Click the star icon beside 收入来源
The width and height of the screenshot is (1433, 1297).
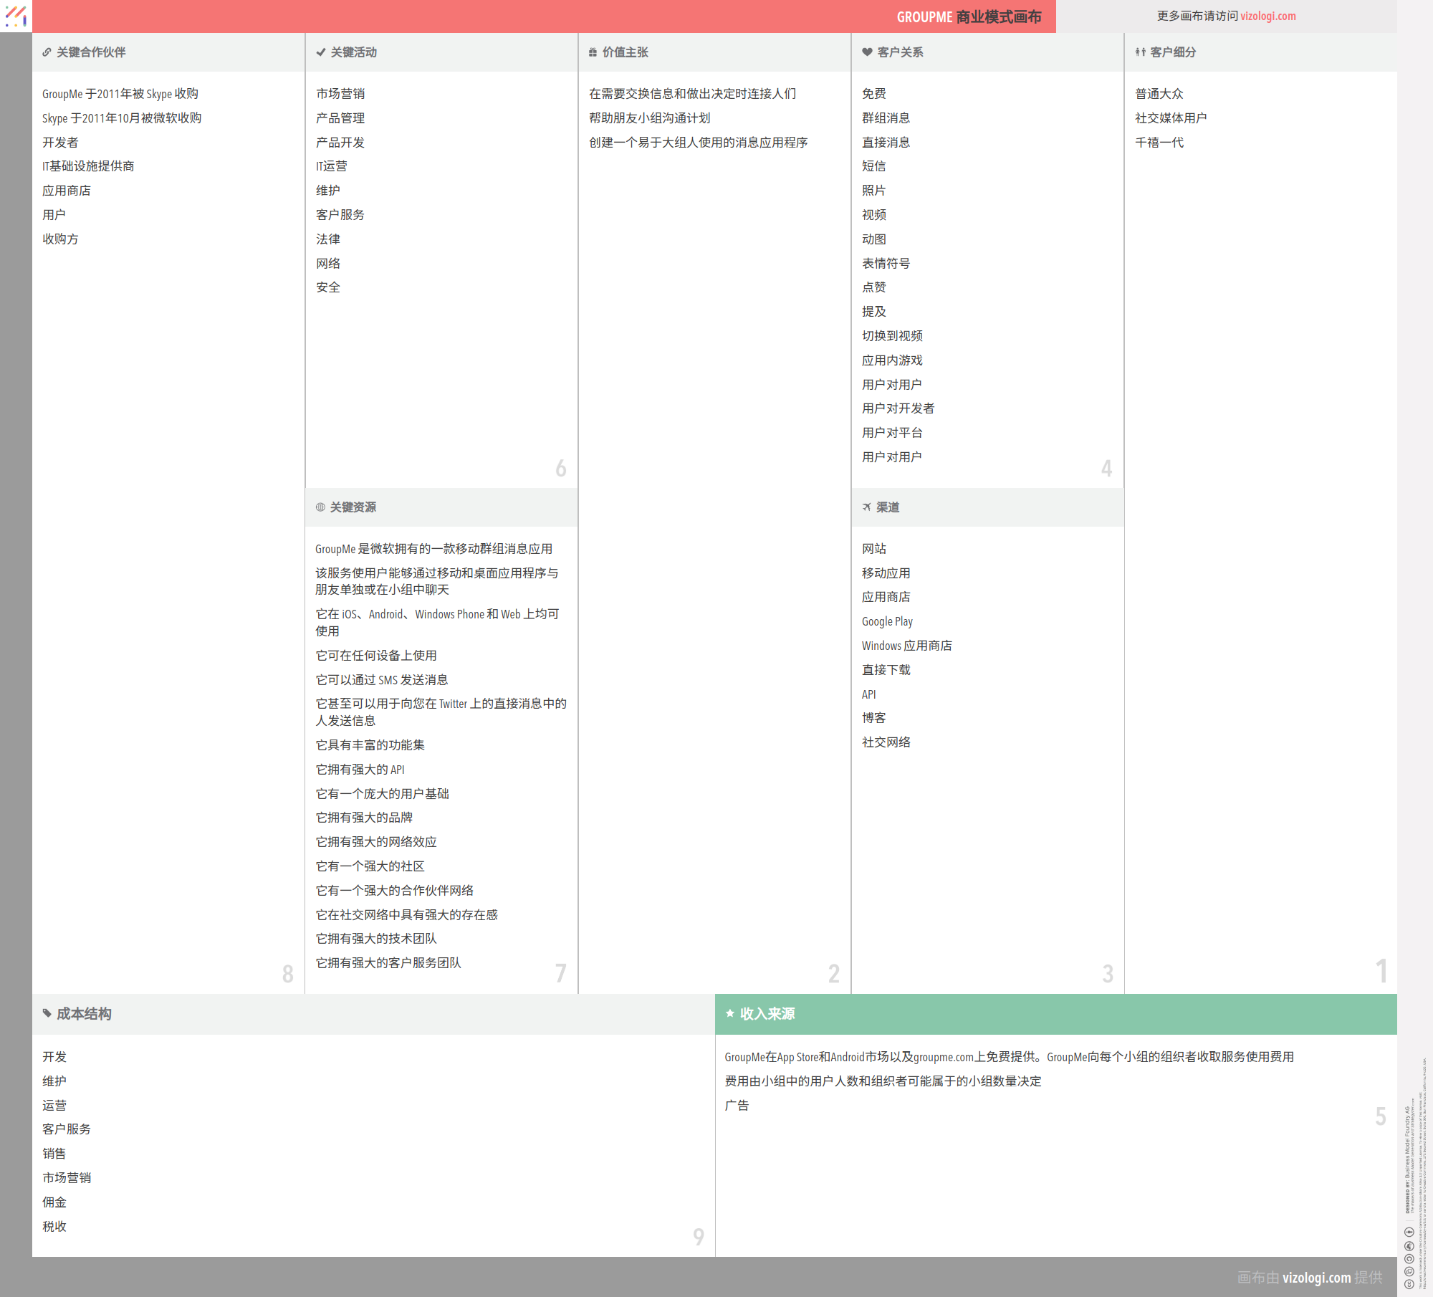730,1013
